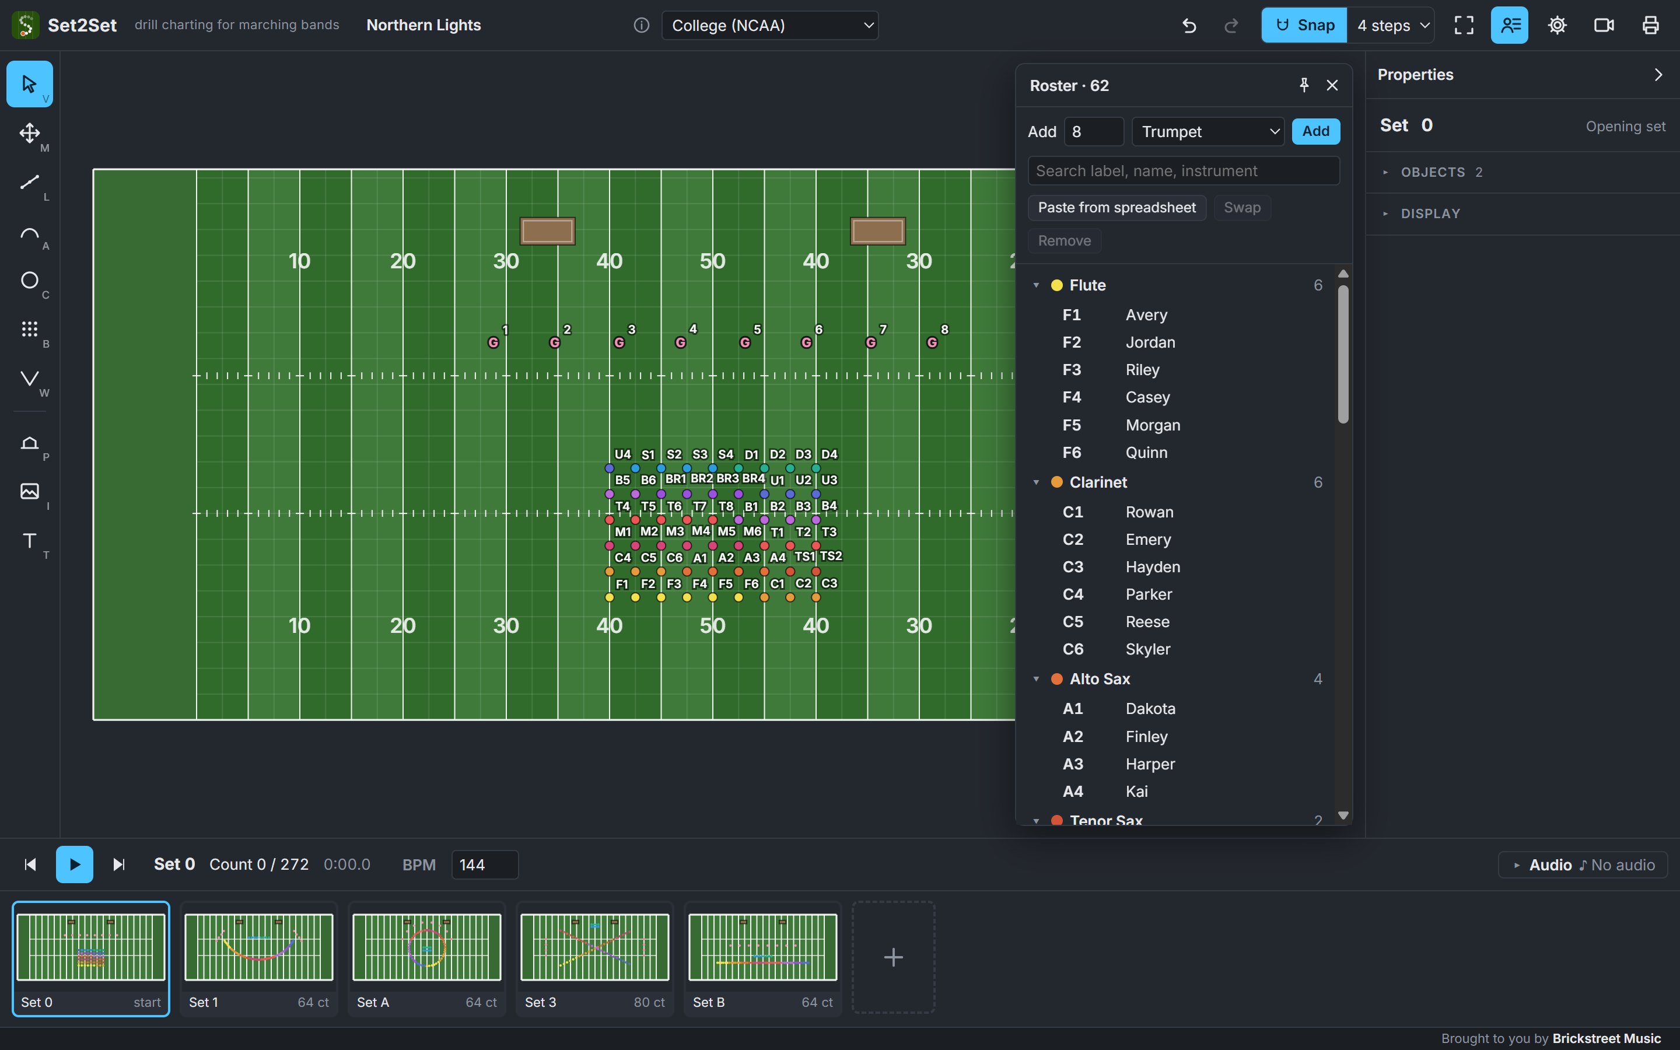Select the Text tool
This screenshot has width=1680, height=1050.
(29, 540)
